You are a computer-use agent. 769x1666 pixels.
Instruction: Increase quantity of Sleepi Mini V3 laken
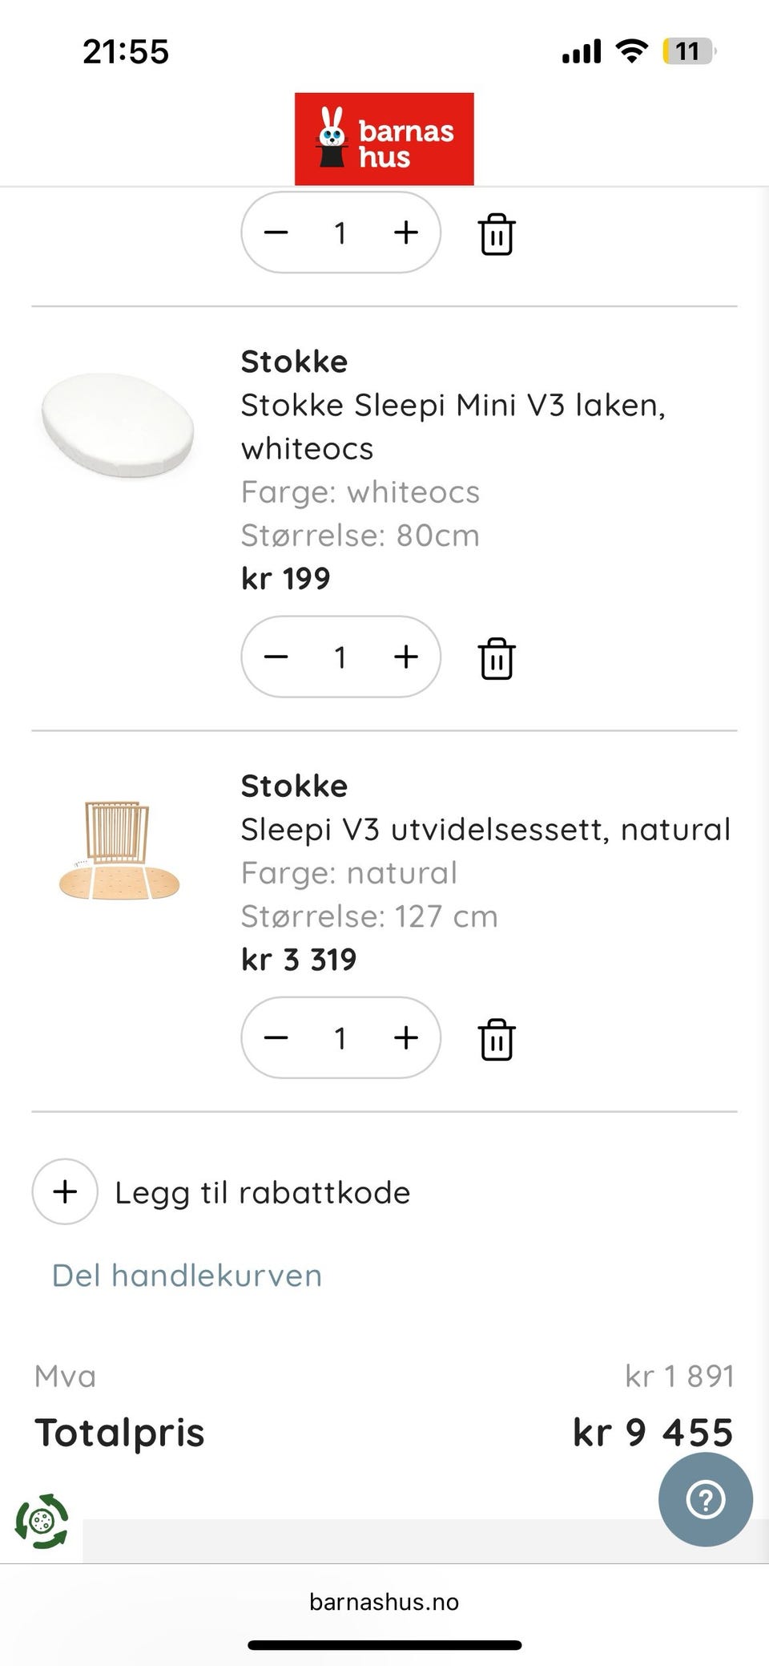[x=406, y=657]
